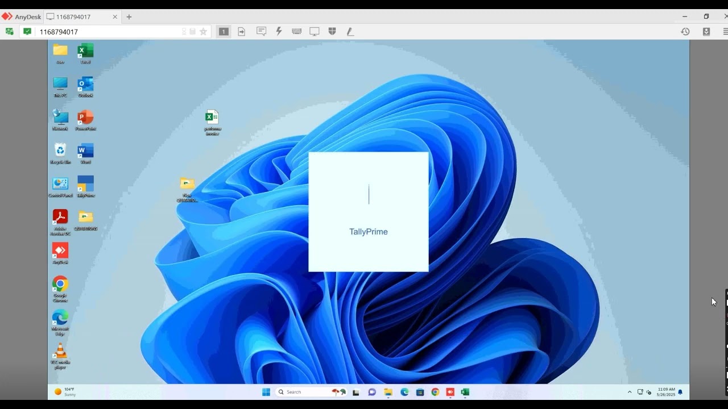Open Chrome from the remote taskbar
728x409 pixels.
coord(435,392)
